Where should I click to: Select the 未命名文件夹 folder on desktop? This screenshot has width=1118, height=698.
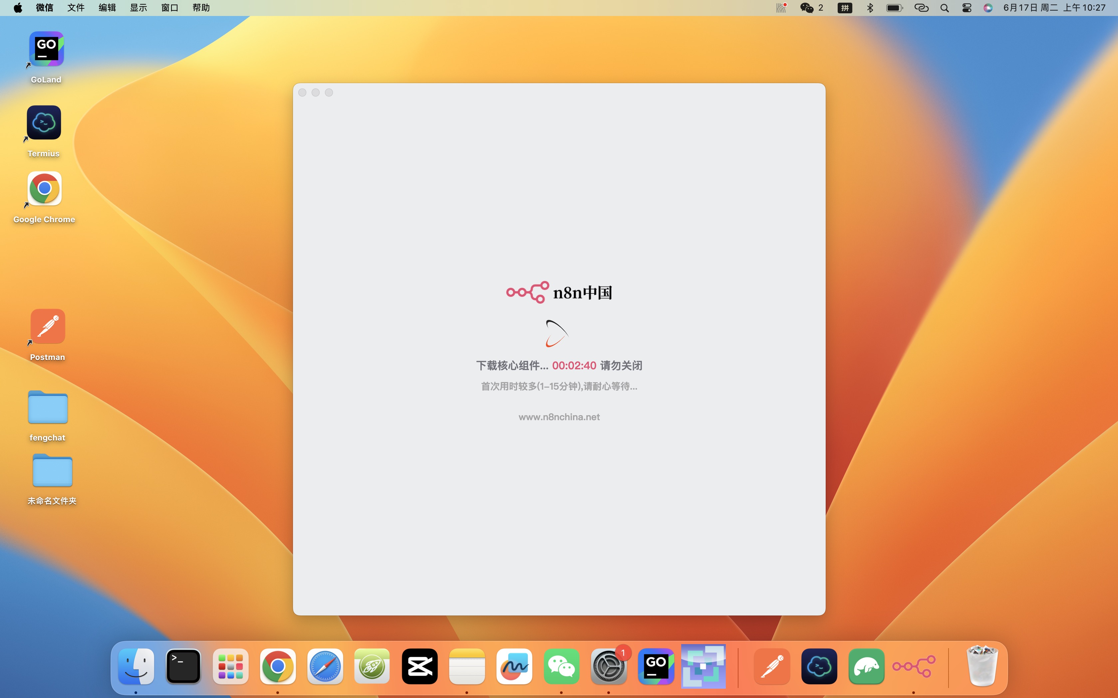[x=52, y=470]
